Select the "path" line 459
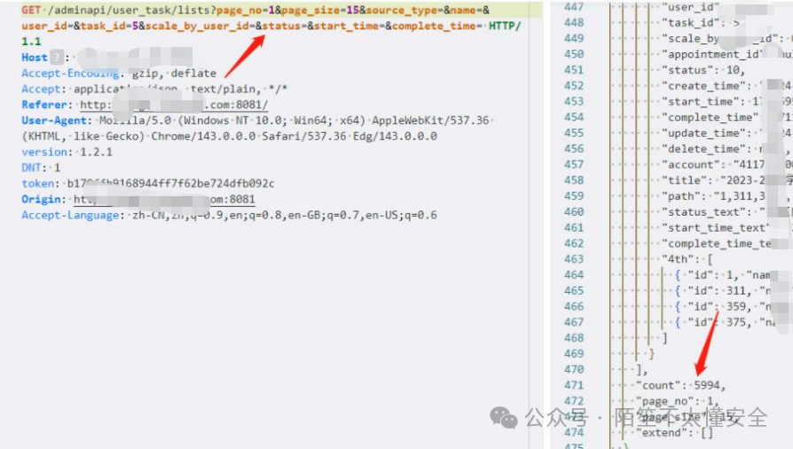The image size is (793, 449). pyautogui.click(x=726, y=196)
